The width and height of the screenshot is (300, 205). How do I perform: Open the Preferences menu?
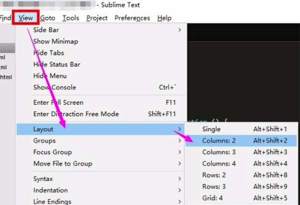coord(132,18)
